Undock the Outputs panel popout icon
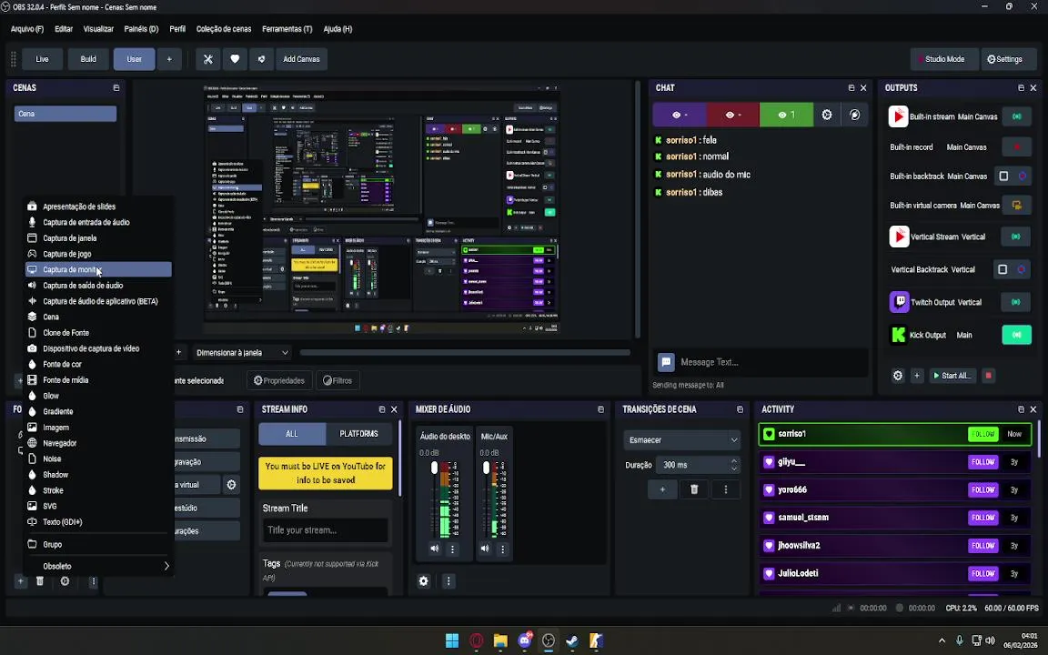This screenshot has width=1048, height=655. tap(1021, 87)
